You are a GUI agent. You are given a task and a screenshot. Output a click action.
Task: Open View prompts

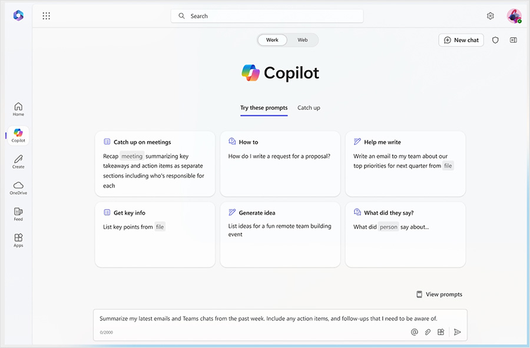pos(439,295)
